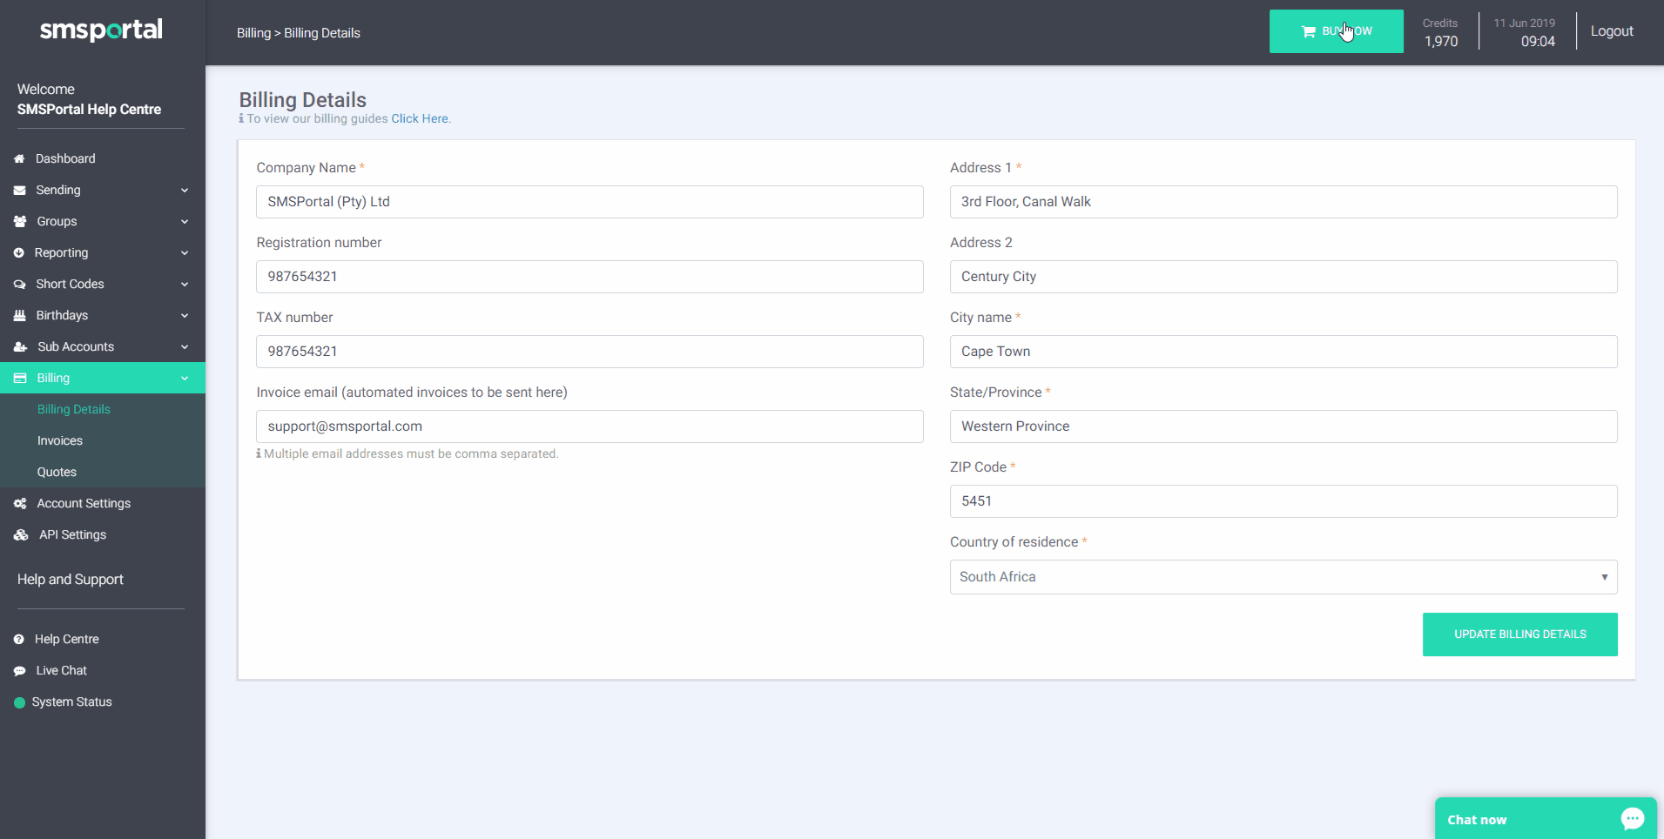Open the Live Chat bubble icon

point(19,670)
